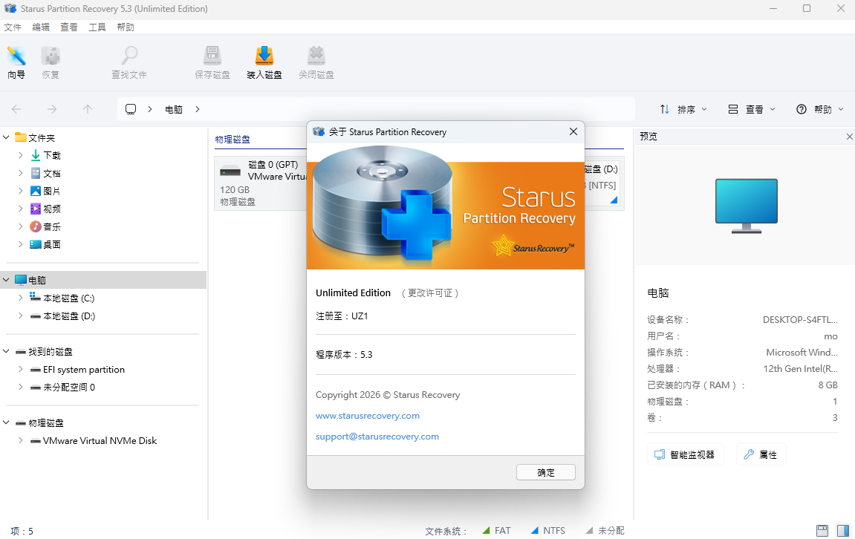Screen dimensions: 855x539
Task: Click 更改许可证 change license link
Action: 430,293
